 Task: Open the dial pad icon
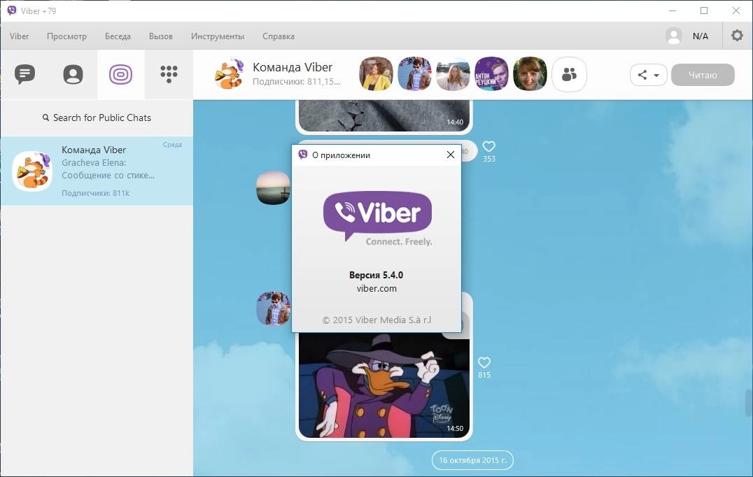click(169, 74)
